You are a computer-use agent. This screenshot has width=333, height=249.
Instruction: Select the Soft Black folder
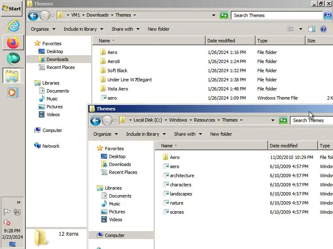[117, 71]
